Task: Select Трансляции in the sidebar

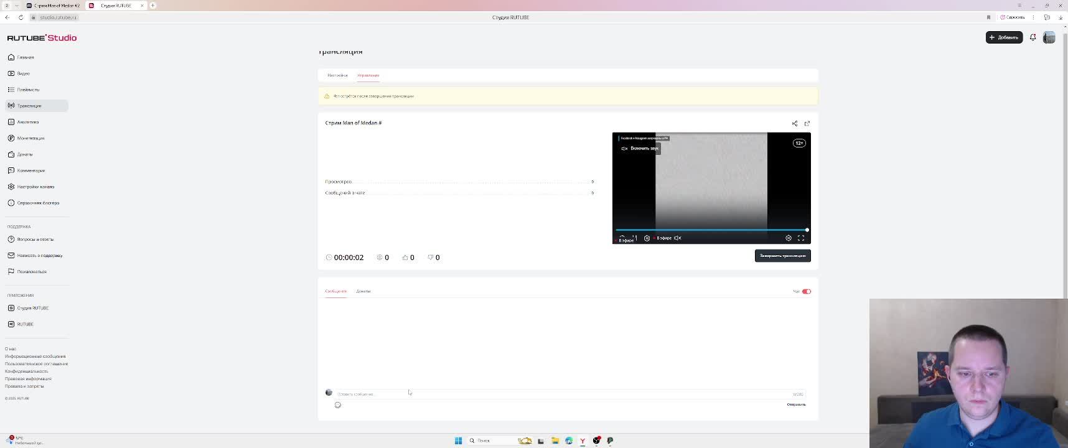Action: point(37,106)
